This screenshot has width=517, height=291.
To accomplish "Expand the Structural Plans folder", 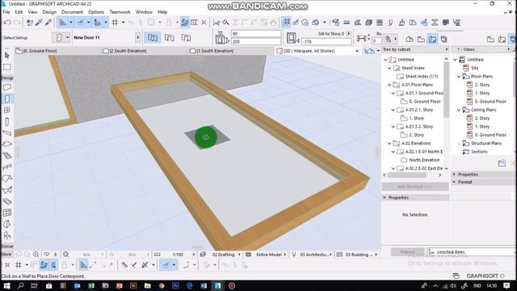I will click(459, 144).
